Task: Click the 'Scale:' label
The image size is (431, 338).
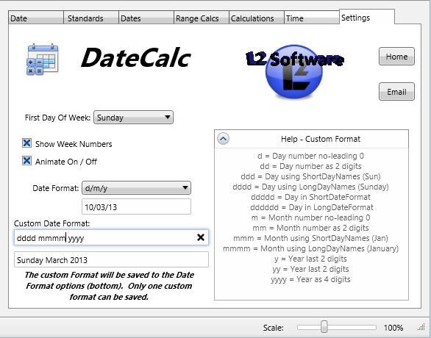Action: (x=273, y=328)
